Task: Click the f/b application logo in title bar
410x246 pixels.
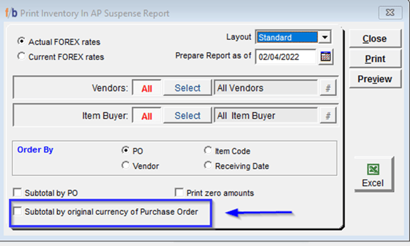Action: pos(11,13)
